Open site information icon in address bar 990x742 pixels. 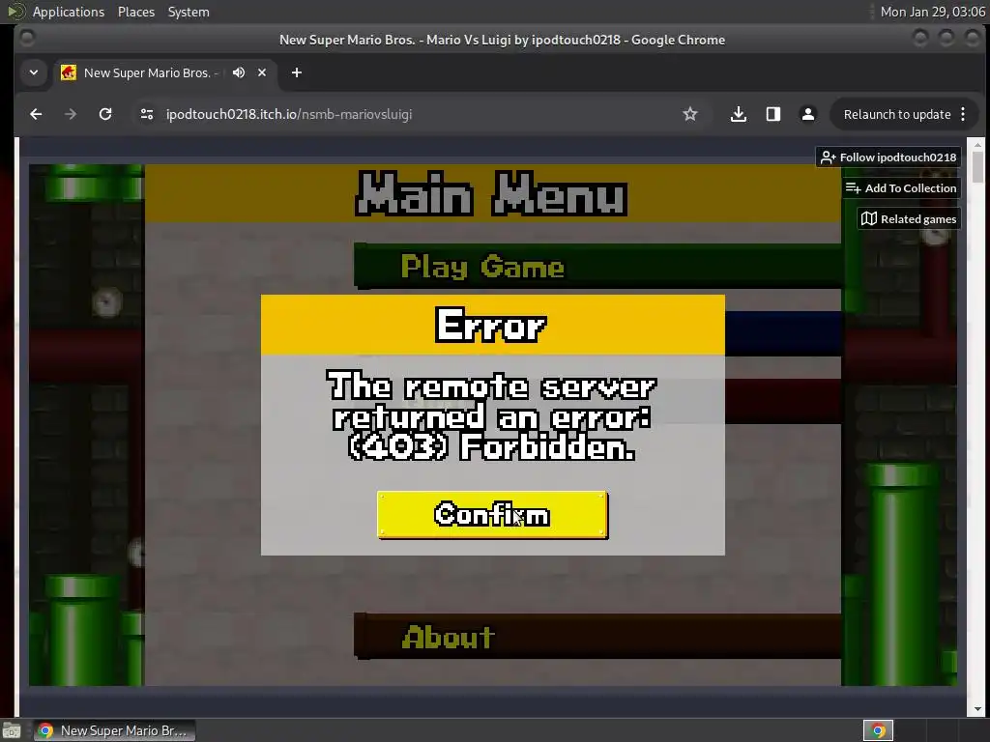point(147,114)
